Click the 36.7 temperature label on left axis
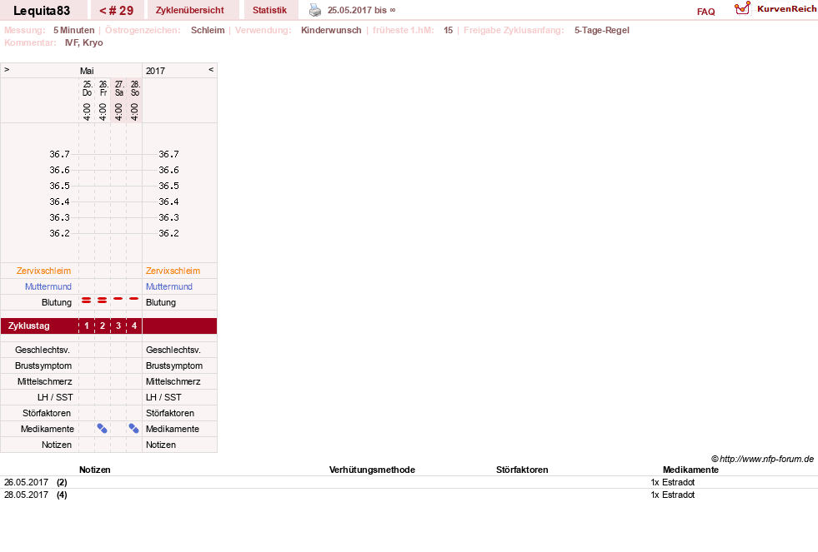 [x=59, y=154]
